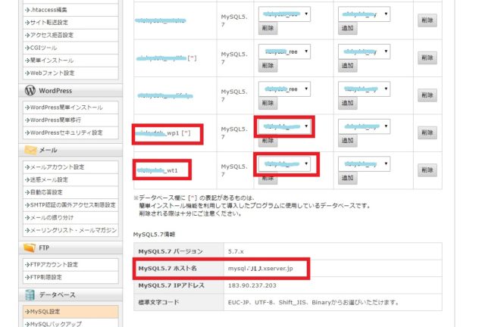Click the MySQL5.7 バージョン label
This screenshot has height=327, width=485.
171,251
